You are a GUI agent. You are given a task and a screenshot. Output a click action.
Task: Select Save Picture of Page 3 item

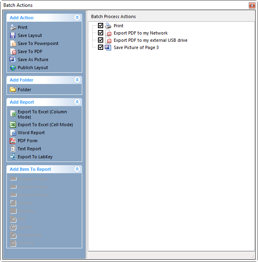[x=136, y=47]
